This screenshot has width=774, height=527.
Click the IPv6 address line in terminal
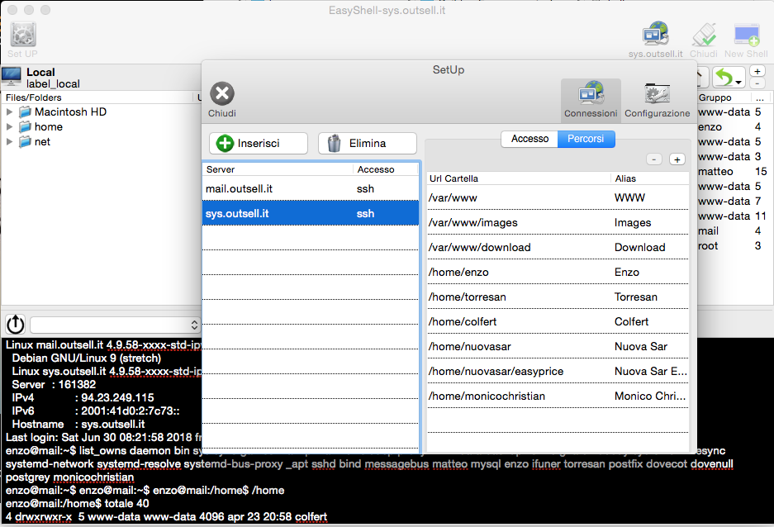click(96, 411)
